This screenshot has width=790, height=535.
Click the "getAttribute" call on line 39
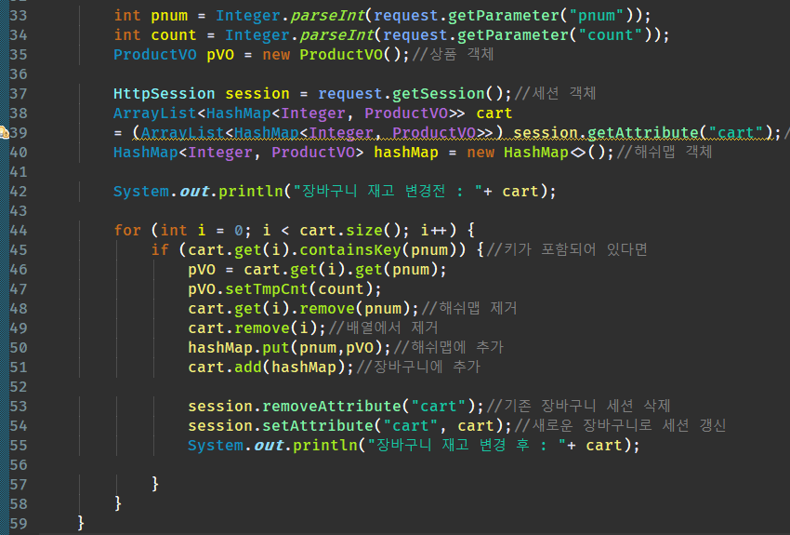pos(643,133)
